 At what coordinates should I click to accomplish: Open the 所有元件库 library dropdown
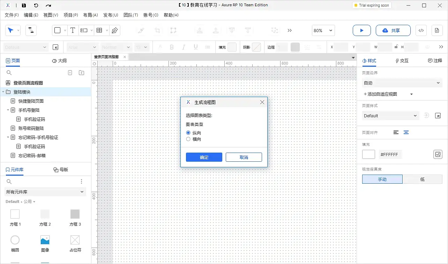[45, 192]
